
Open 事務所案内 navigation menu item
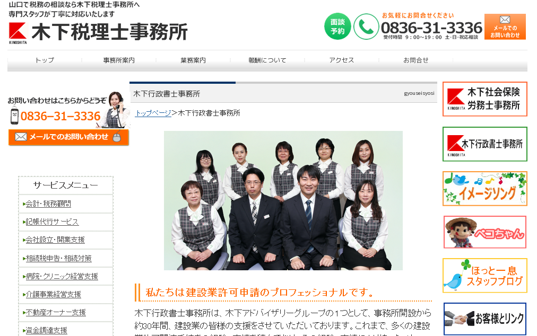click(119, 60)
